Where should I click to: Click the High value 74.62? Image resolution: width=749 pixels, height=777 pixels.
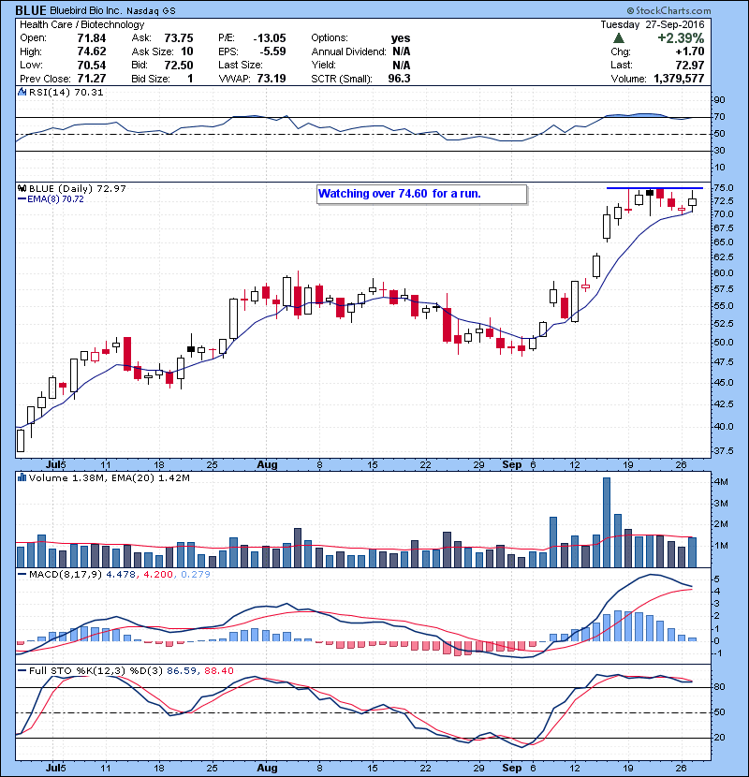pyautogui.click(x=92, y=51)
